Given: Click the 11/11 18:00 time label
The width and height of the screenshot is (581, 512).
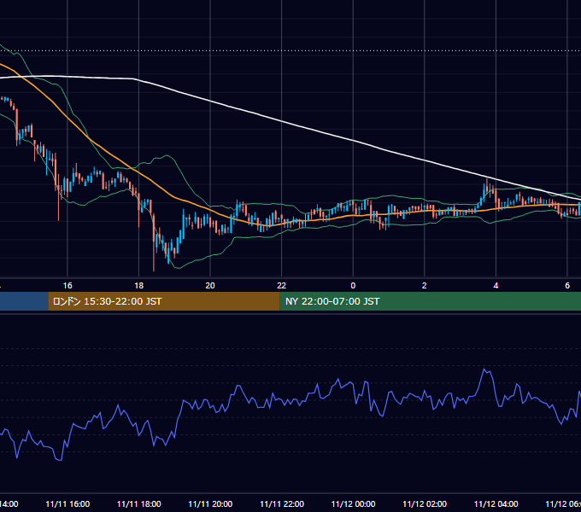Looking at the screenshot, I should pyautogui.click(x=139, y=503).
